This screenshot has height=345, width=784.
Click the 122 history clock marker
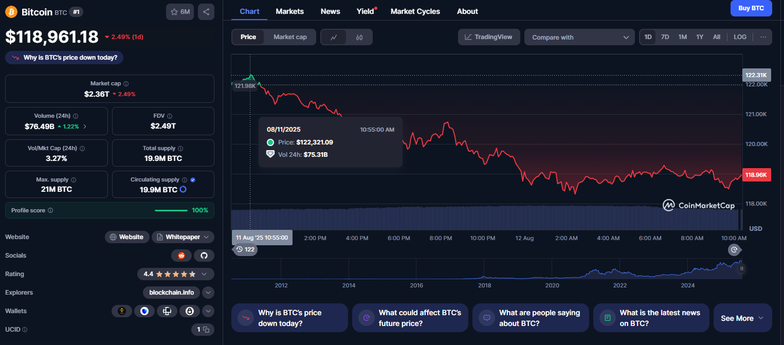pyautogui.click(x=245, y=249)
